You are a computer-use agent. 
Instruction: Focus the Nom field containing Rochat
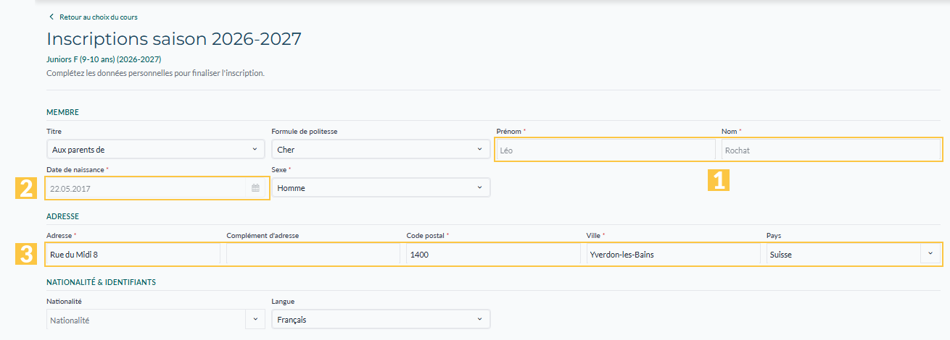pos(831,150)
